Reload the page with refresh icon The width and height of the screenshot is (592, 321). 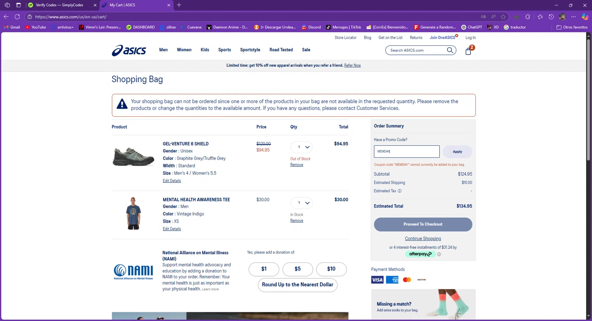coord(17,17)
